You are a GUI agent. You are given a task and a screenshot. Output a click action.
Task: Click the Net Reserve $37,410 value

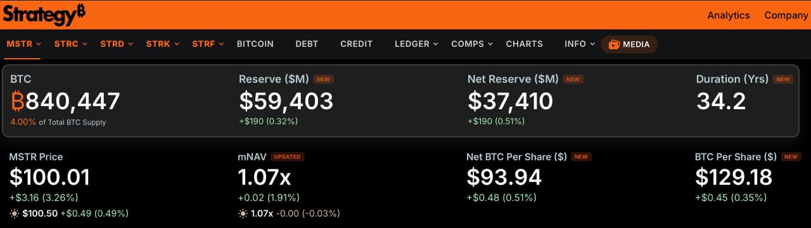[x=511, y=101]
